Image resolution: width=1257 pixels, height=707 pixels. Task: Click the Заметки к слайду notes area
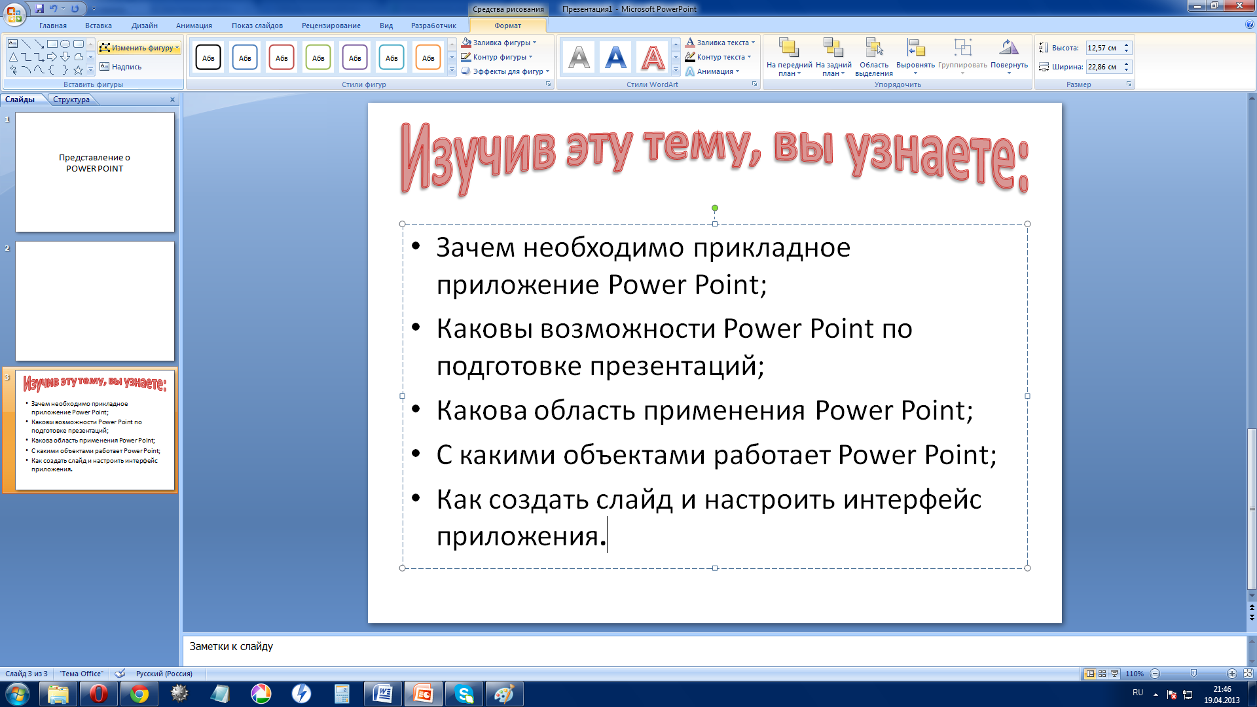tap(715, 649)
